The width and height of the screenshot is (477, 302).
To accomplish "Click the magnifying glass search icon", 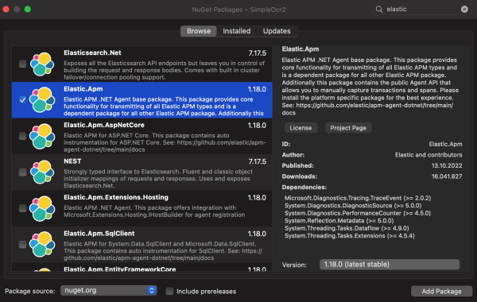I will [x=379, y=10].
